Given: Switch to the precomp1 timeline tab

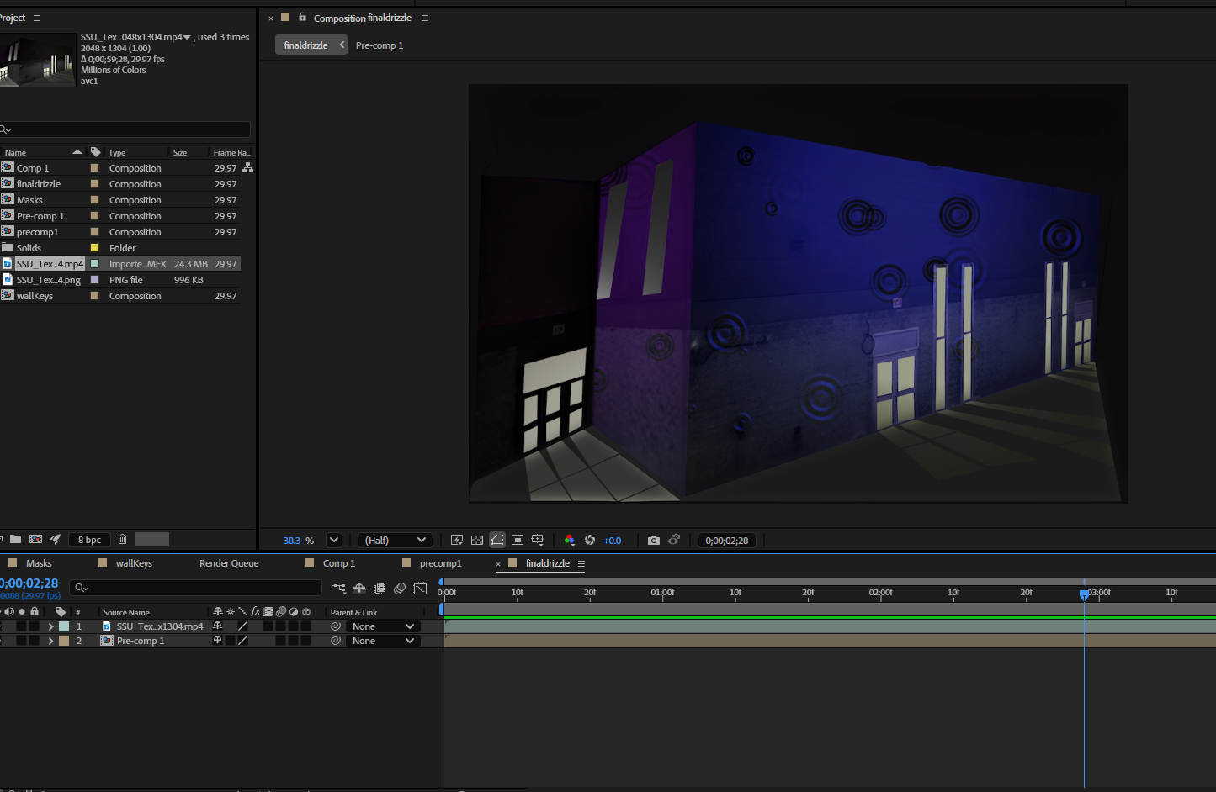Looking at the screenshot, I should (x=442, y=563).
